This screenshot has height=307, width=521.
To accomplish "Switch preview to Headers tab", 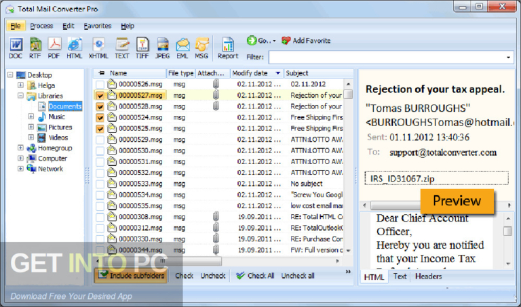I will [428, 276].
